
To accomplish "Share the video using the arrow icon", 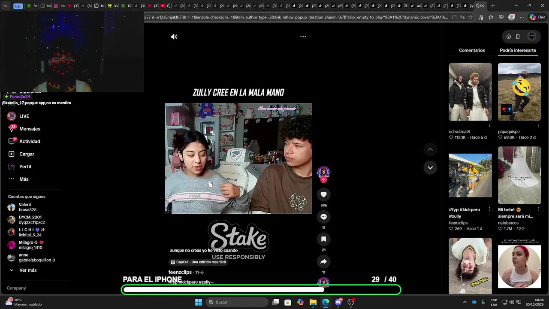I will (323, 261).
